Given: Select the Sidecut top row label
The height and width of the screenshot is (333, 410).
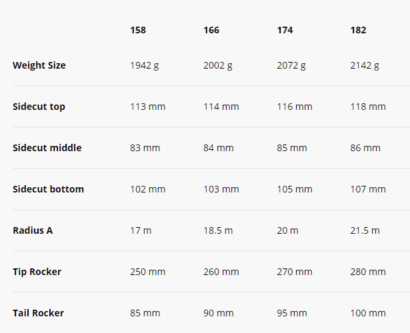Looking at the screenshot, I should click(39, 107).
